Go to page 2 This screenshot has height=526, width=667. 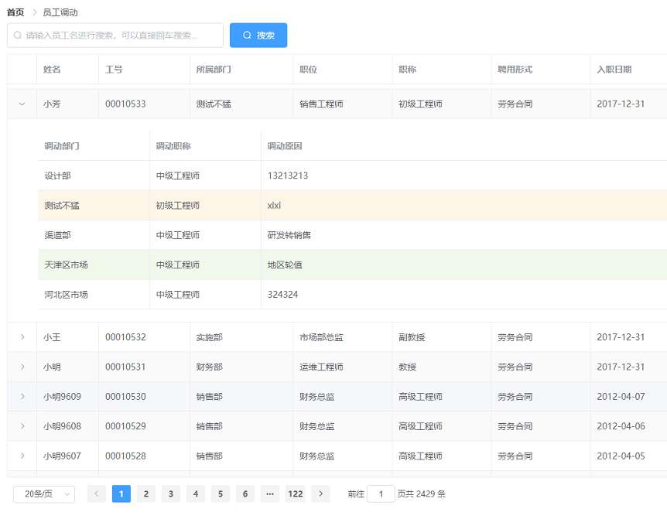[146, 494]
